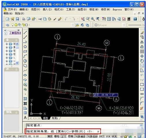Toggle the 极轴 polar tracking button
The width and height of the screenshot is (148, 138).
(x=71, y=136)
